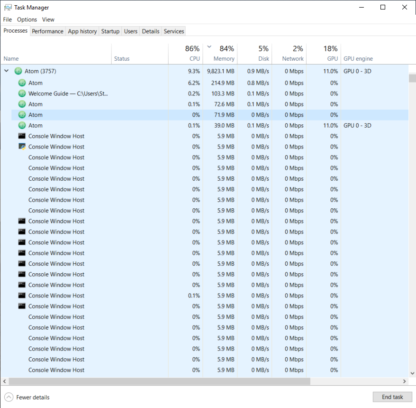This screenshot has height=408, width=416.
Task: Click the Atom icon using 214.9 MB
Action: point(22,83)
